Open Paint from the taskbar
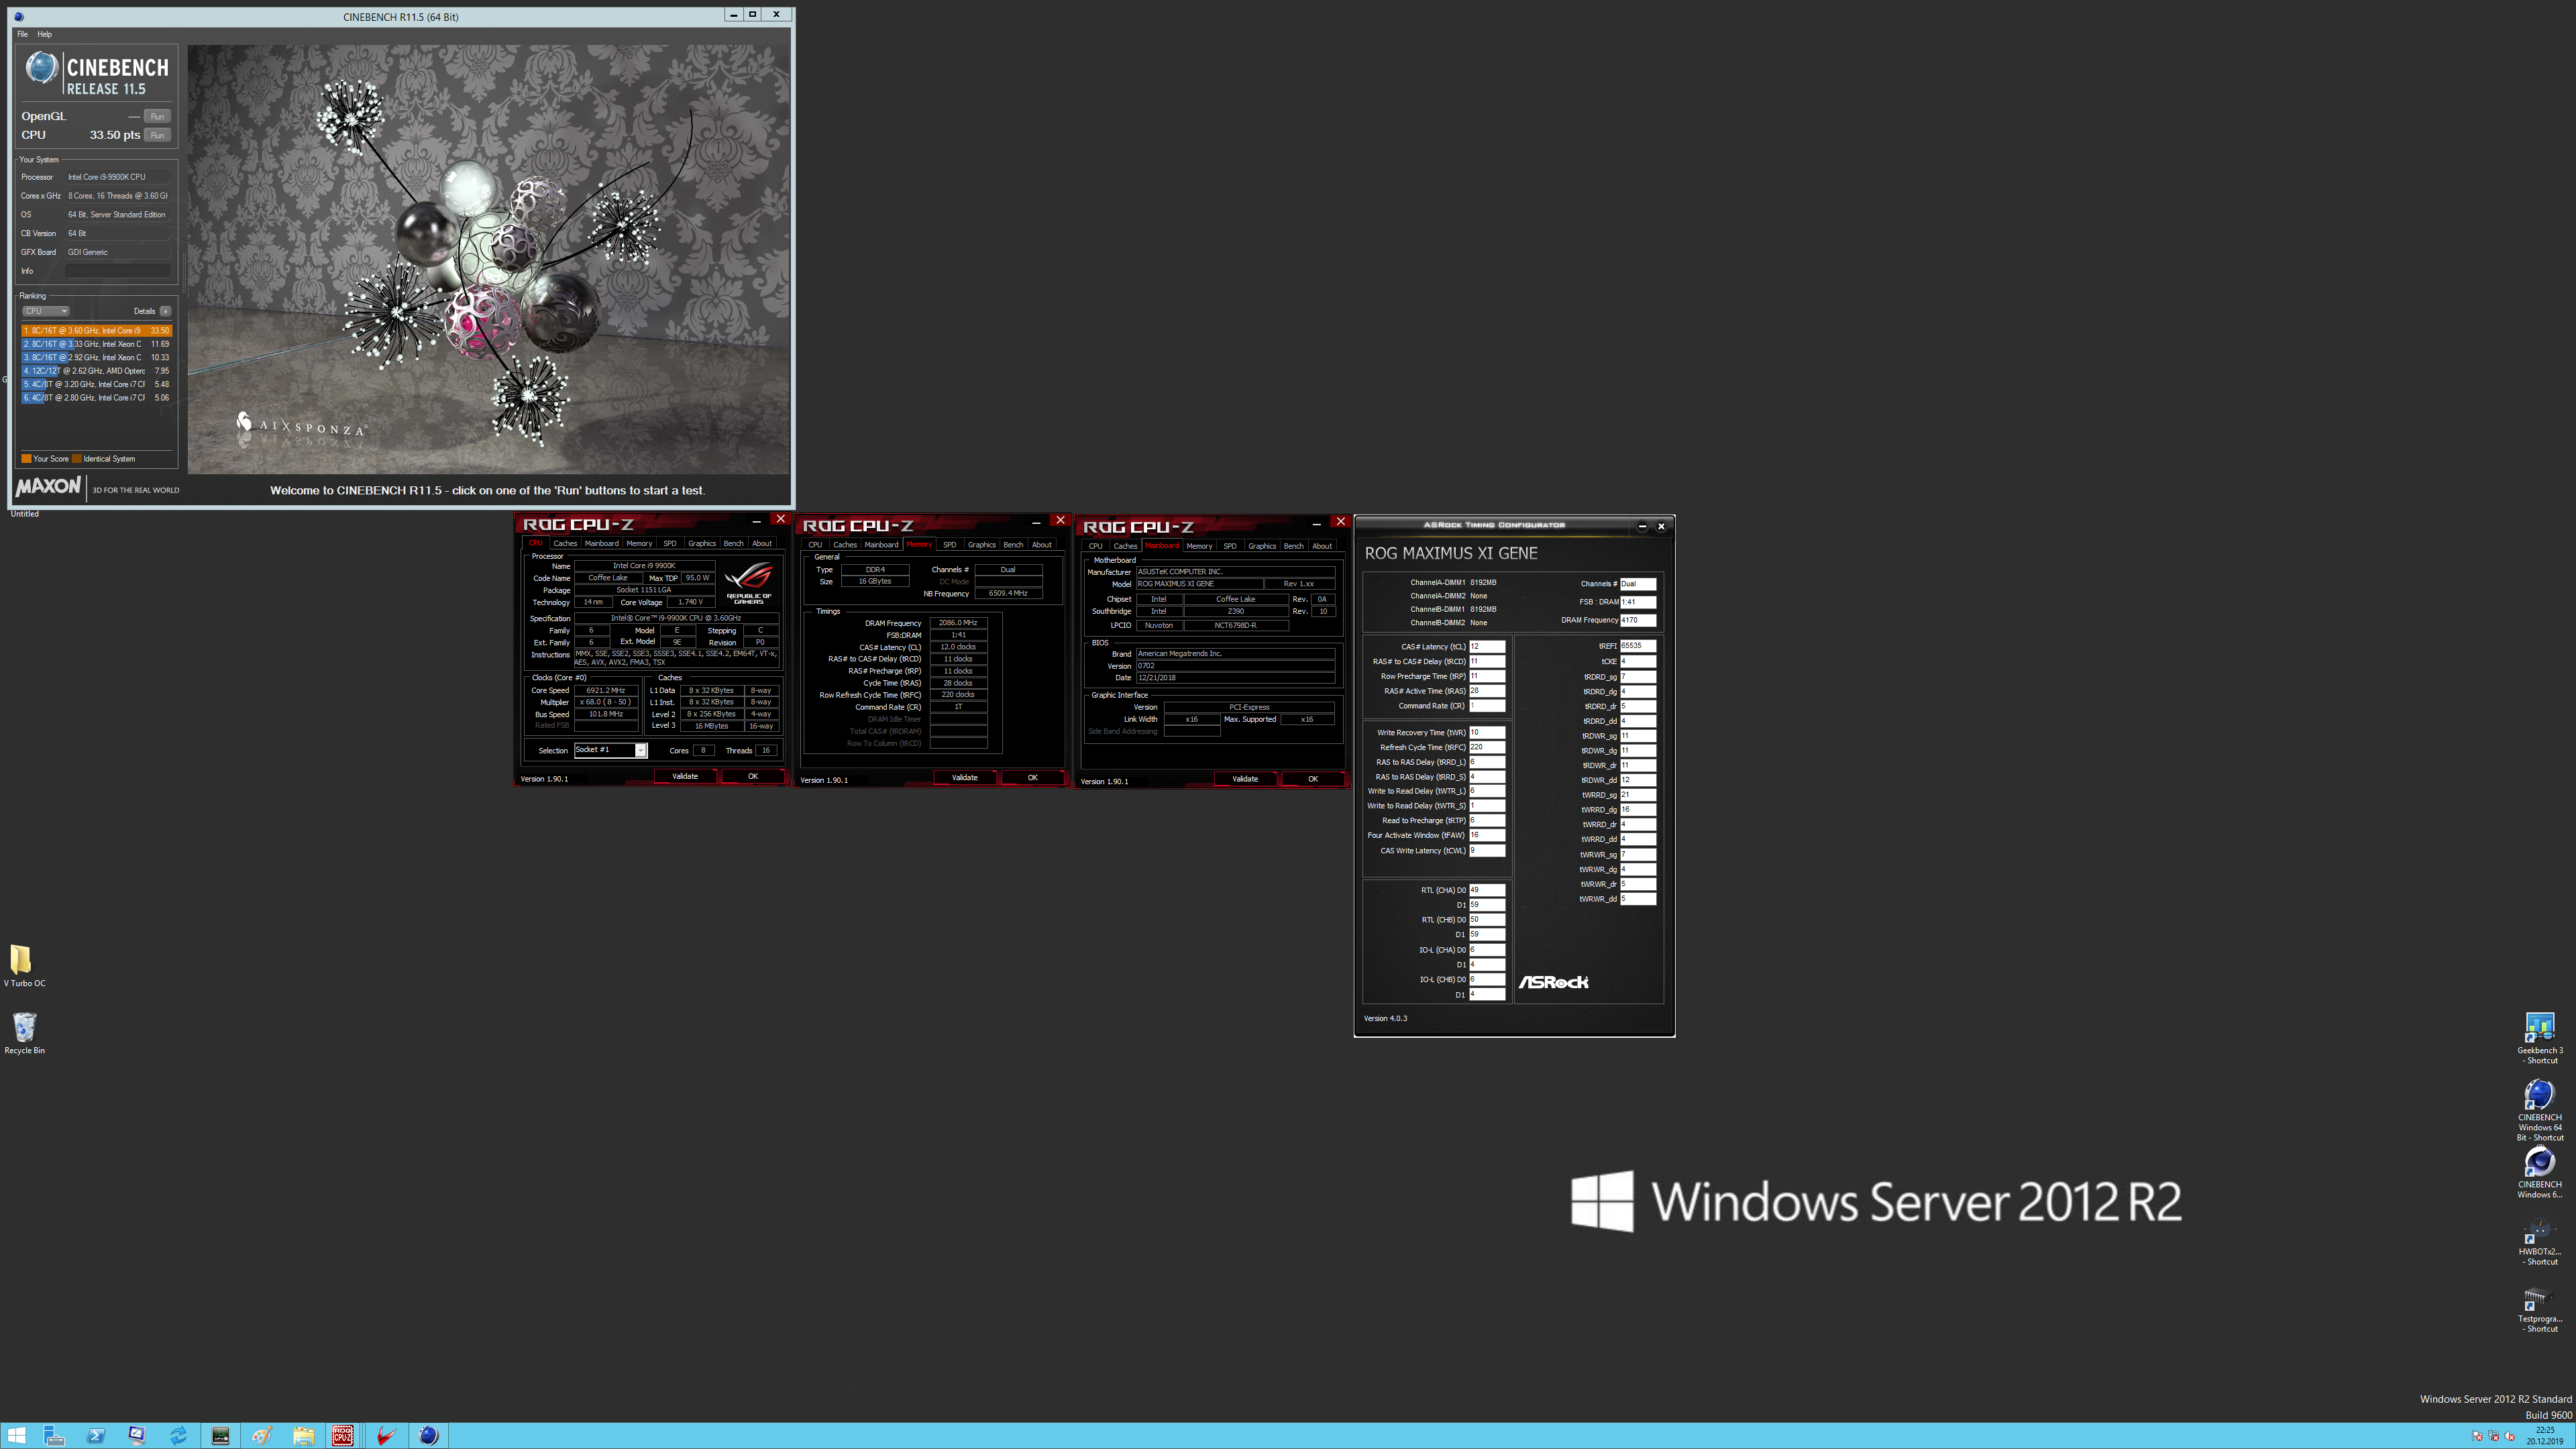This screenshot has width=2576, height=1449. click(261, 1436)
